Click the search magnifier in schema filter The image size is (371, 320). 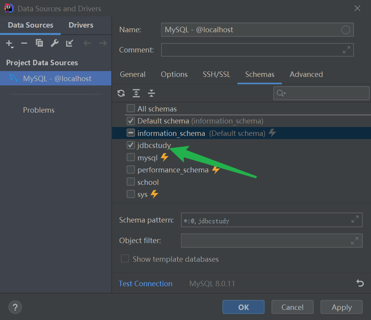(281, 94)
